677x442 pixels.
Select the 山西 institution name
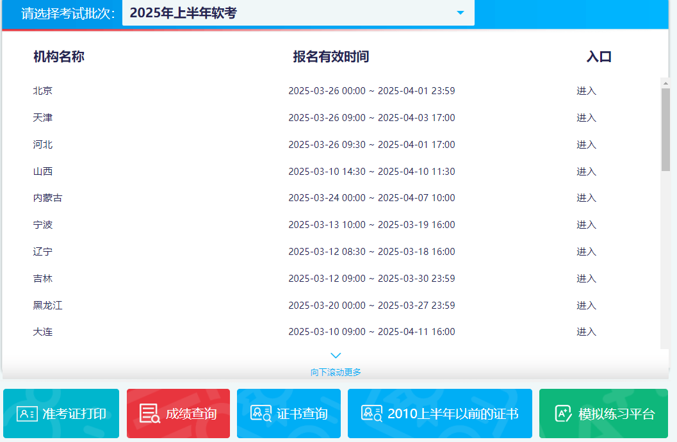[x=43, y=172]
